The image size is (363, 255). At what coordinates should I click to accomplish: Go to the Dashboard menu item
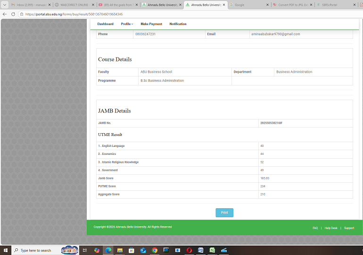click(105, 24)
